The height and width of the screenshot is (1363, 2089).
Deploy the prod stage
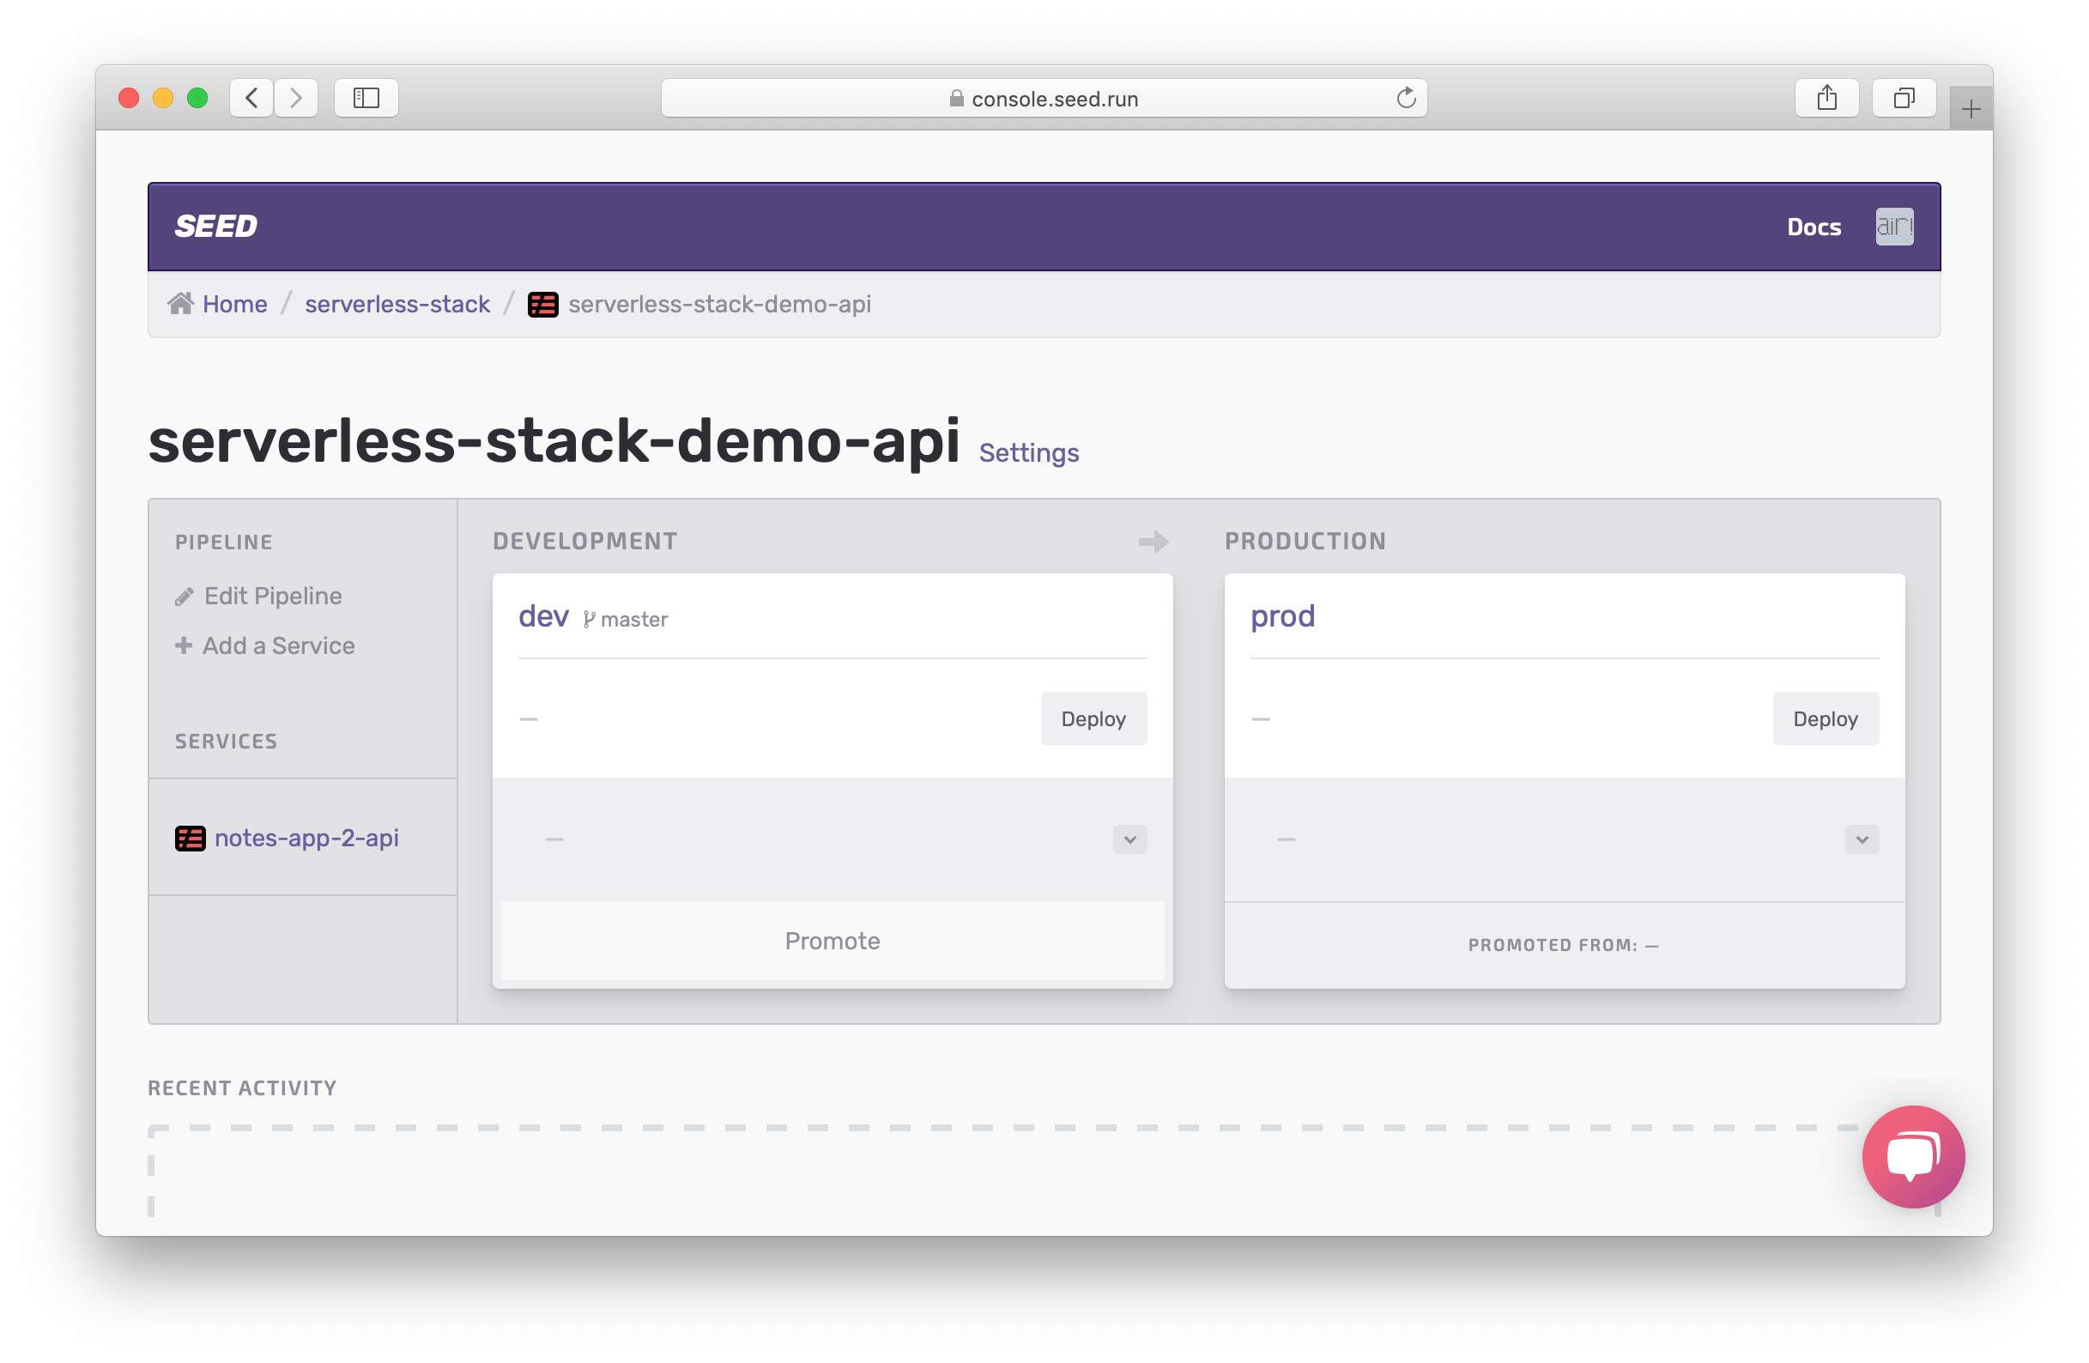point(1825,718)
